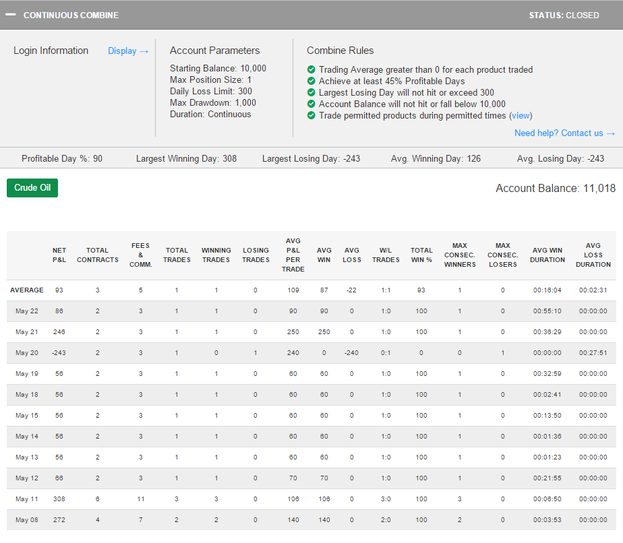623x543 pixels.
Task: Select the May 11 row
Action: point(27,499)
